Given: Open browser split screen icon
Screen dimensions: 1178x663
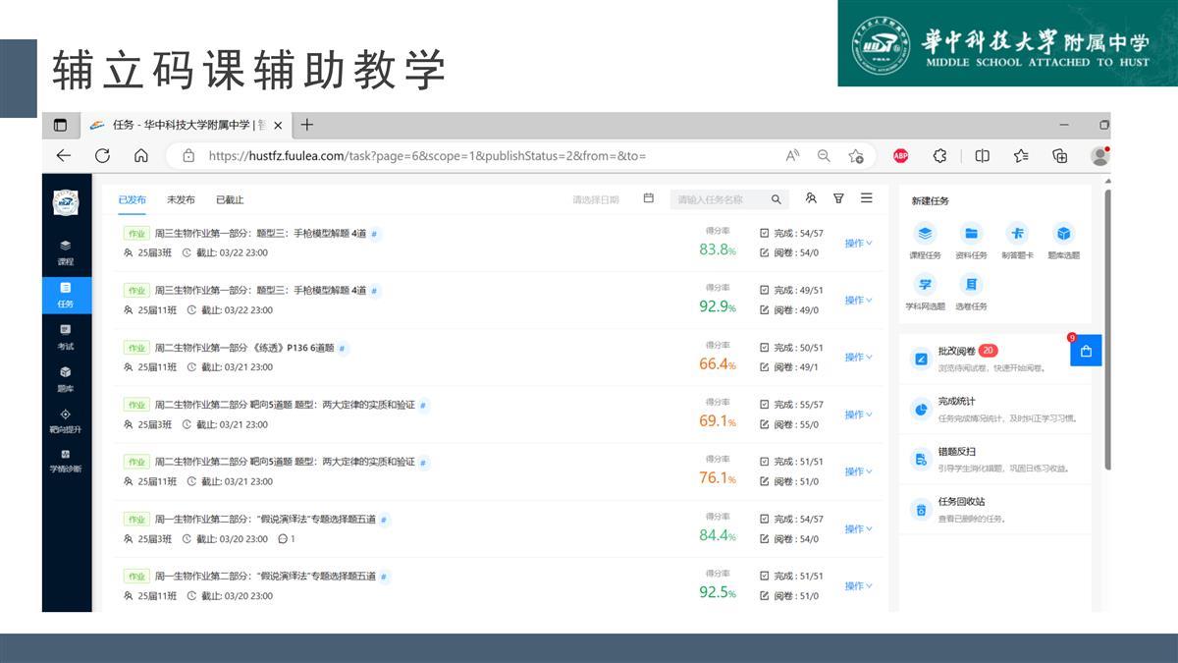Looking at the screenshot, I should pyautogui.click(x=982, y=155).
